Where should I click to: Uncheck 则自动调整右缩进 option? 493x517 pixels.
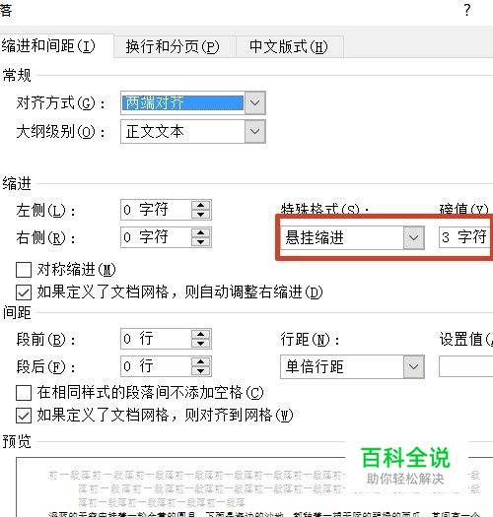tap(24, 292)
